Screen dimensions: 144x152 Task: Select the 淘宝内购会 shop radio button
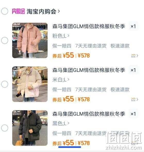coord(5,11)
